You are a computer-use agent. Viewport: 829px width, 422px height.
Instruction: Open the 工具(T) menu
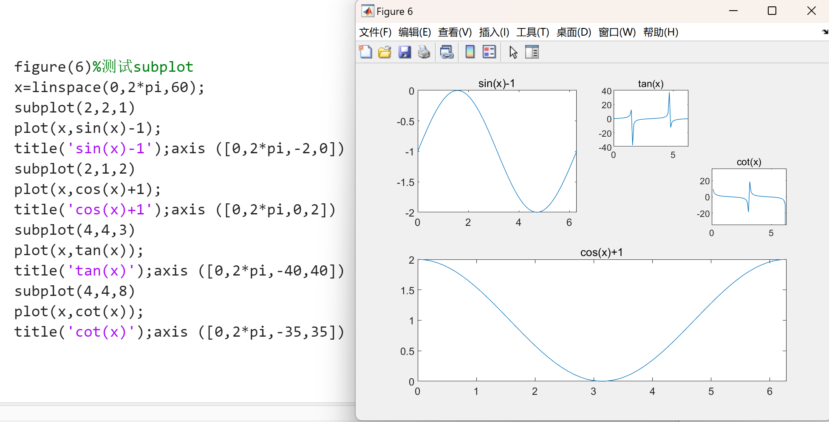pos(533,32)
